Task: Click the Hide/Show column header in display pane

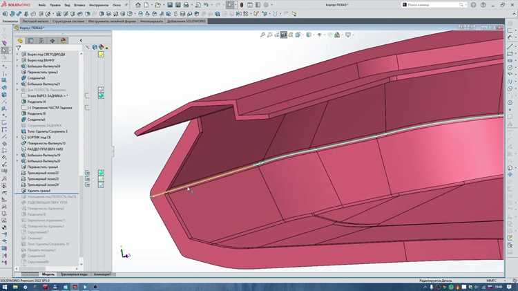Action: tap(87, 47)
